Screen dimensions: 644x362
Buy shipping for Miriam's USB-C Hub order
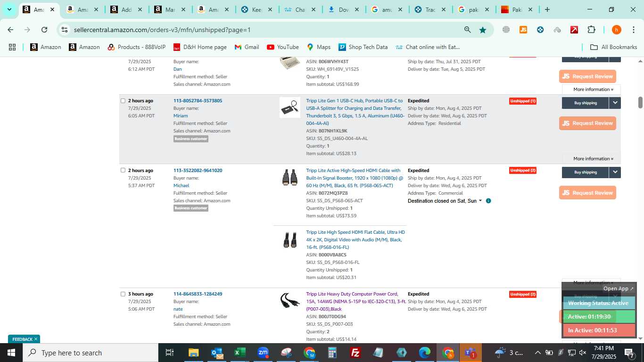click(x=585, y=103)
